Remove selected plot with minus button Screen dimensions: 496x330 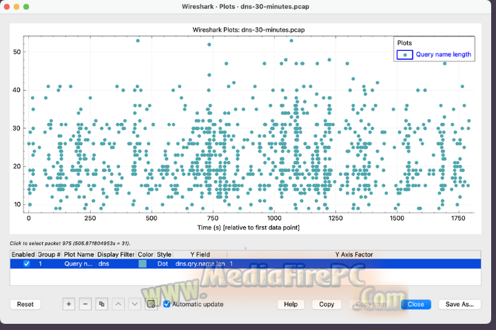point(85,304)
